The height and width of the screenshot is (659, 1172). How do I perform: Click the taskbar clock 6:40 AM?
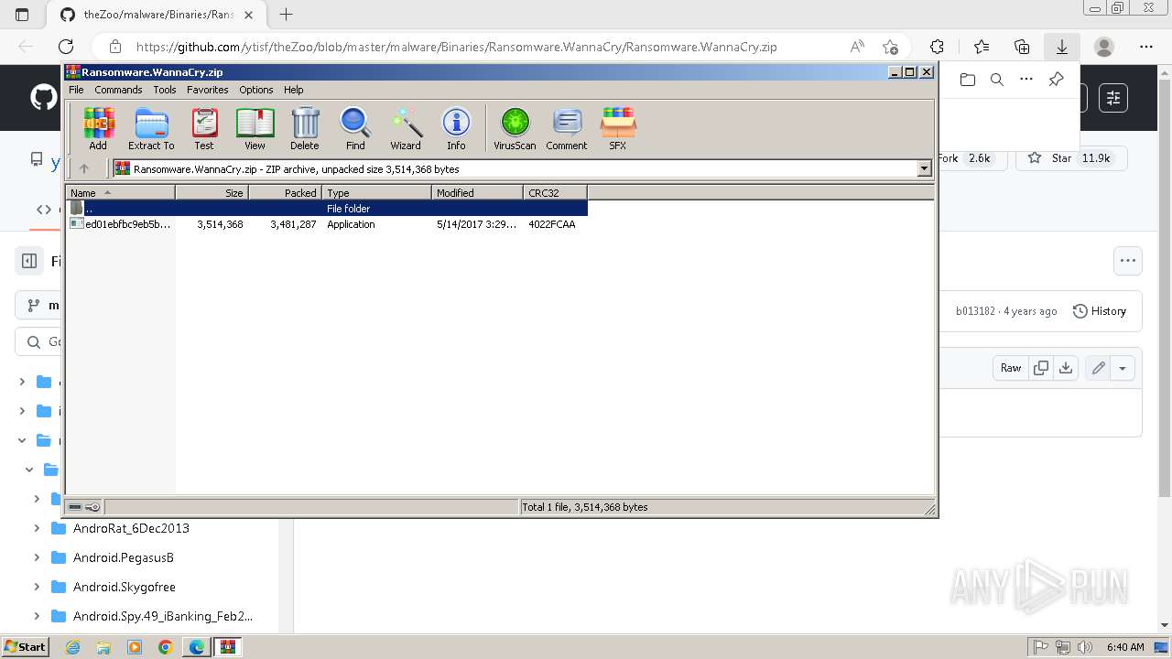pyautogui.click(x=1125, y=647)
